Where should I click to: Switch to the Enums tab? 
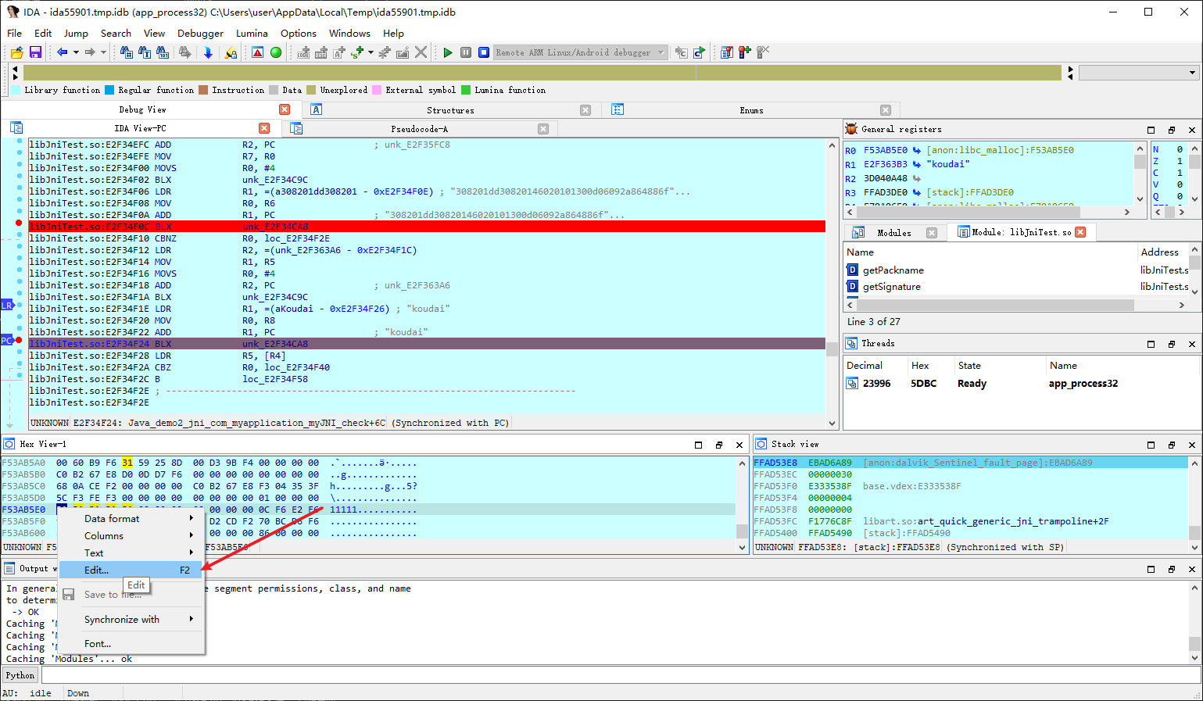pos(751,110)
